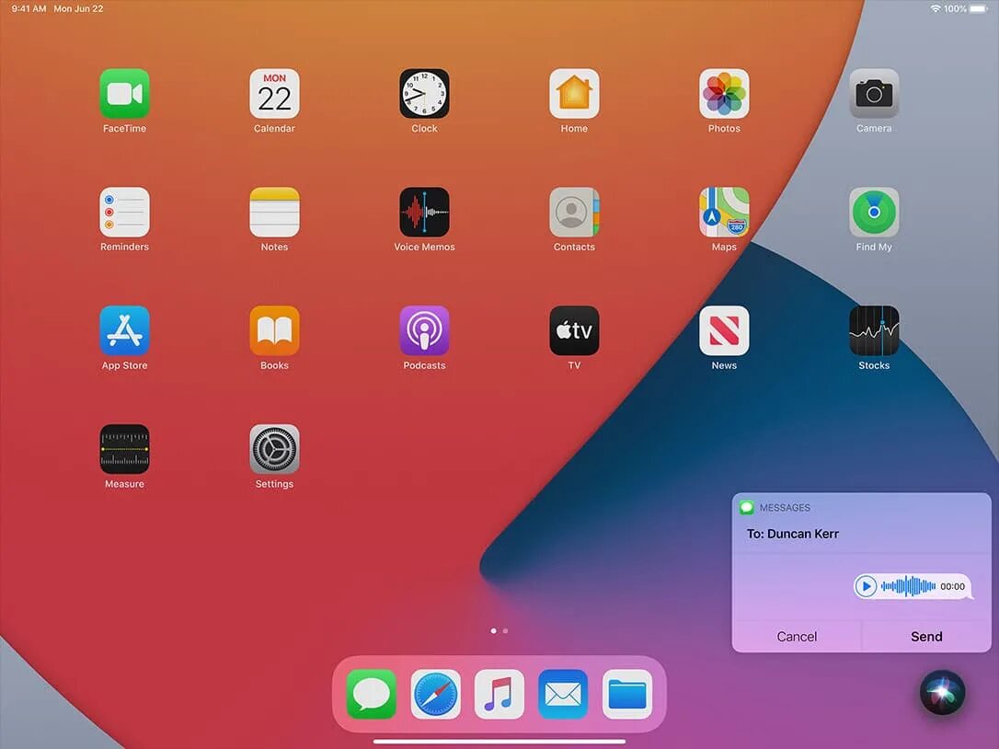Open Messages from the dock
The height and width of the screenshot is (749, 999).
point(372,694)
